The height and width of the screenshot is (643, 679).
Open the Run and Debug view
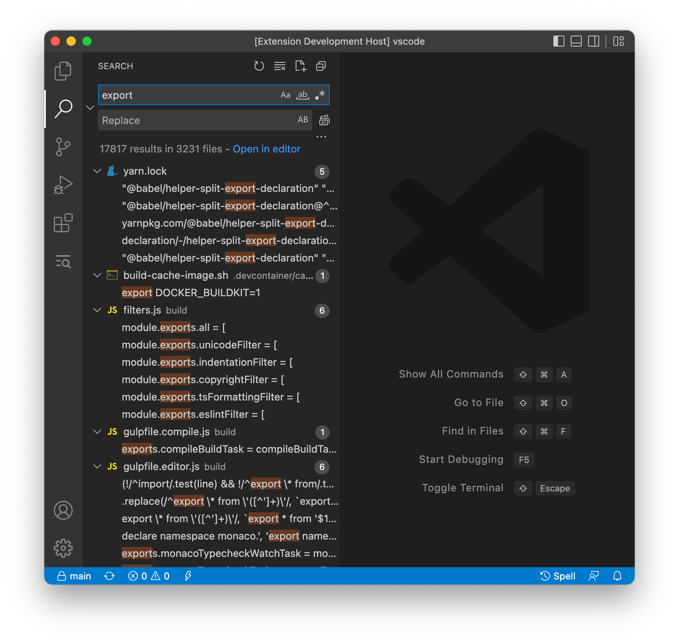(x=63, y=184)
